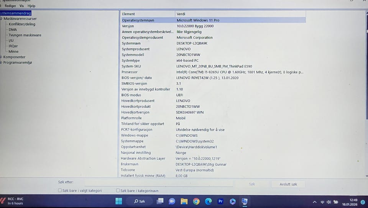Select the Systemmodell row

point(213,55)
